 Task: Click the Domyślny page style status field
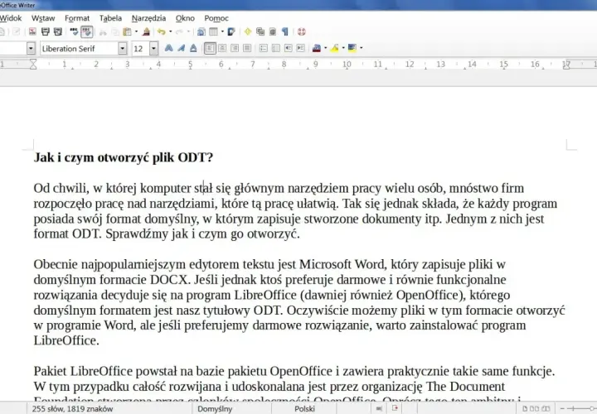click(215, 409)
